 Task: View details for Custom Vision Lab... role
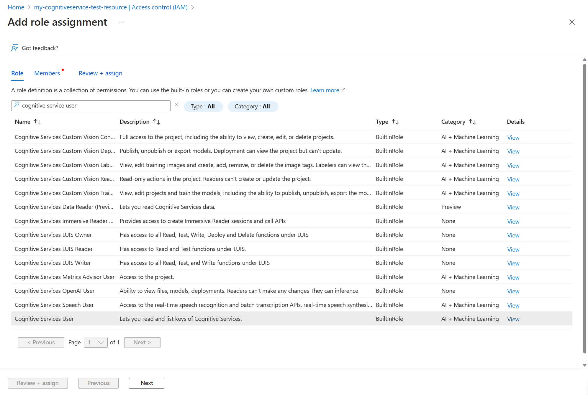click(x=513, y=165)
